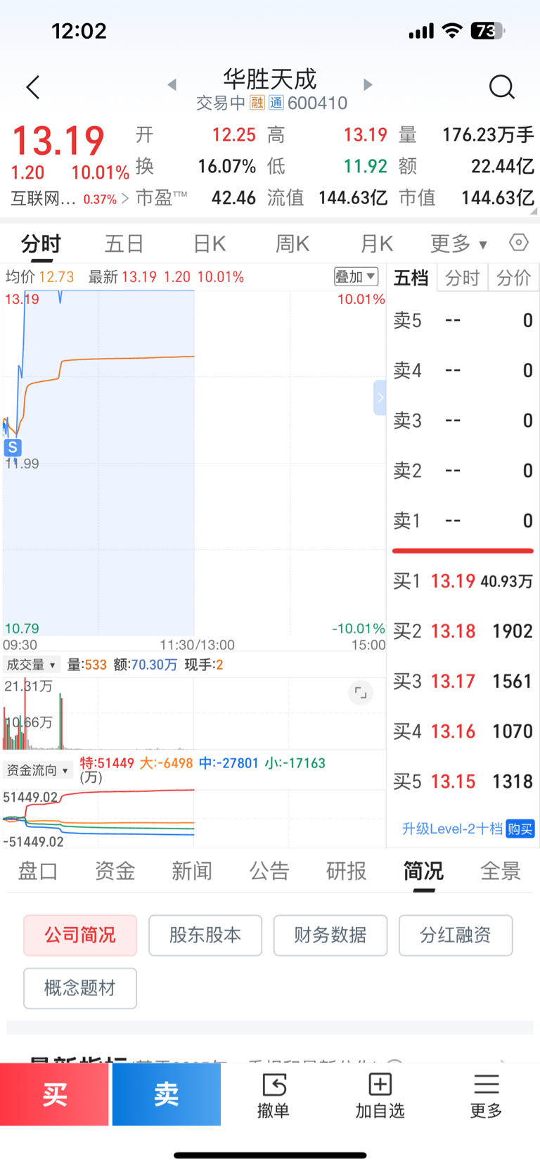Switch to the 周K chart tab
This screenshot has width=540, height=1169.
pyautogui.click(x=292, y=243)
